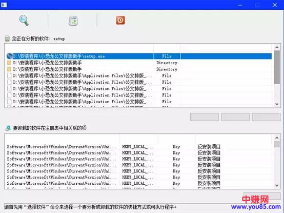Click the File cell of the highlighted setup.exe row

click(x=167, y=56)
